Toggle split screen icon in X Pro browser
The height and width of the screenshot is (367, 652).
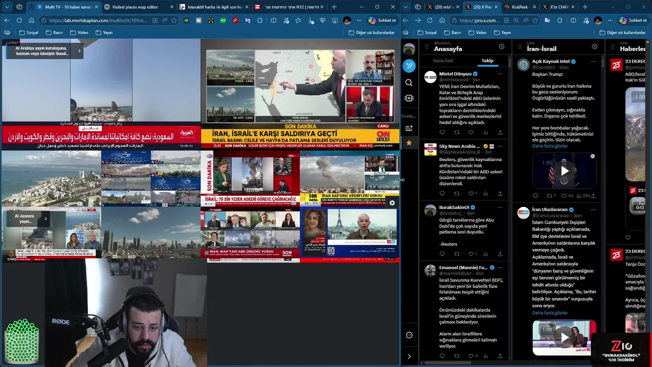click(573, 20)
